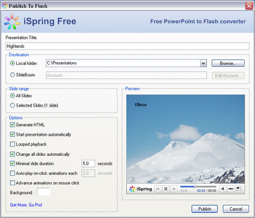Toggle fullscreen icon in preview player
This screenshot has height=218, width=255.
pos(239,189)
